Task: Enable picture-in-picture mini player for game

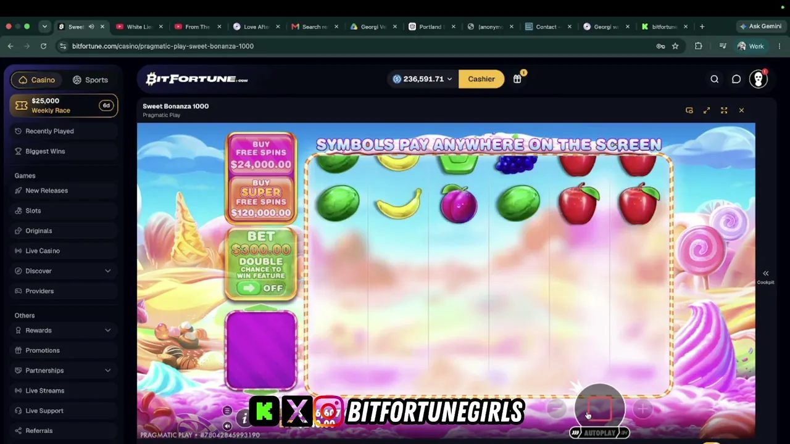Action: pyautogui.click(x=689, y=110)
